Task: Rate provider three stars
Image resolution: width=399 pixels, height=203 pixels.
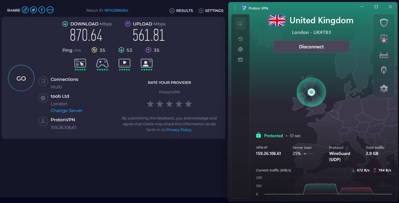Action: 169,104
